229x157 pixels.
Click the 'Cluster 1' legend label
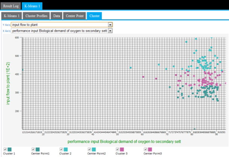pyautogui.click(x=9, y=154)
